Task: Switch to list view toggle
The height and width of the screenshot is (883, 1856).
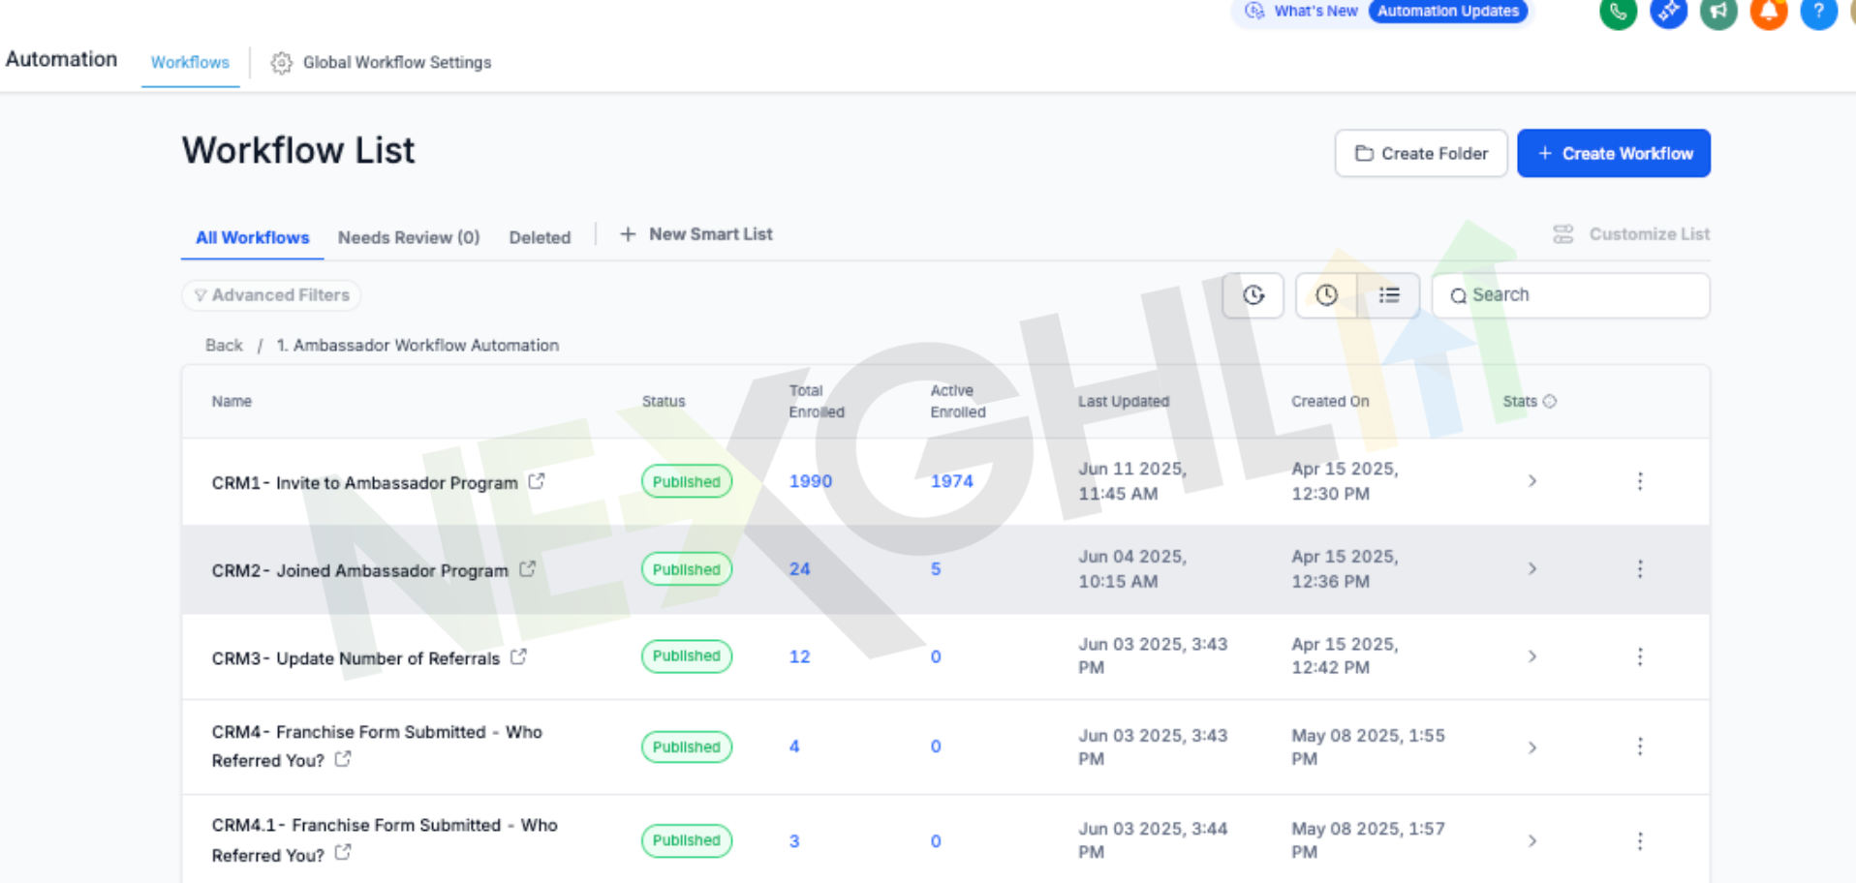Action: coord(1388,295)
